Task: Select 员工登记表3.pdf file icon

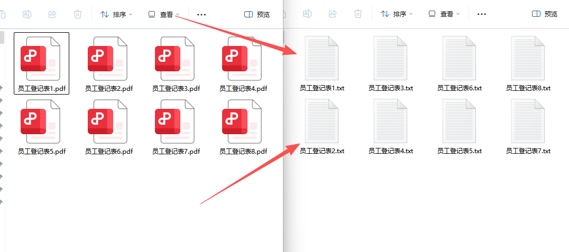Action: pos(175,58)
